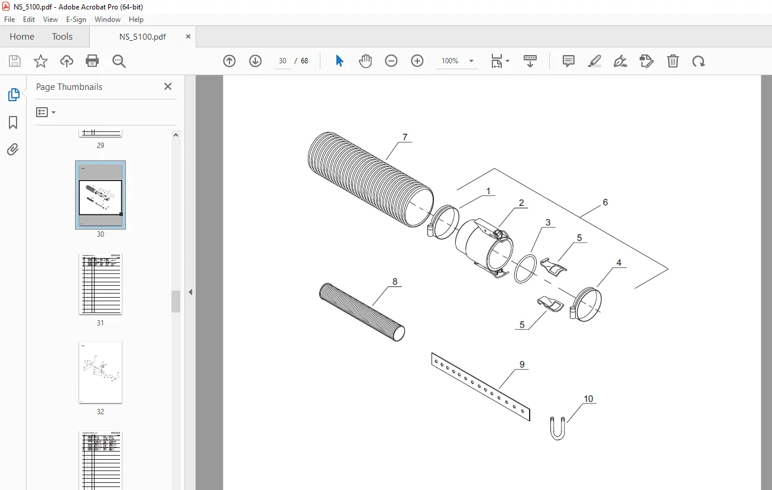
Task: Collapse the navigation pane with the arrow
Action: 190,292
